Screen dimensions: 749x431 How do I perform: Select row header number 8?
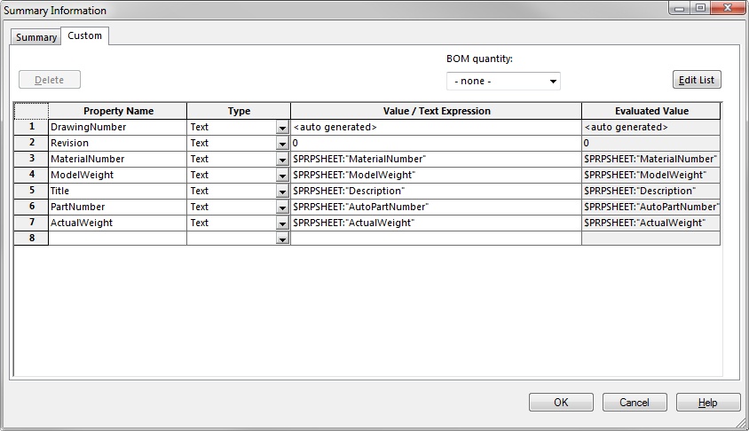coord(32,239)
